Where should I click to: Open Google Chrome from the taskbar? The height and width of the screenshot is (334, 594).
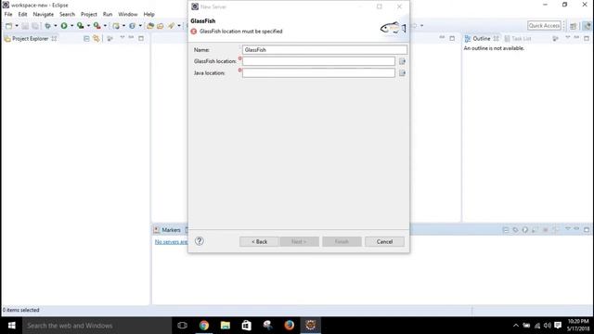click(204, 326)
